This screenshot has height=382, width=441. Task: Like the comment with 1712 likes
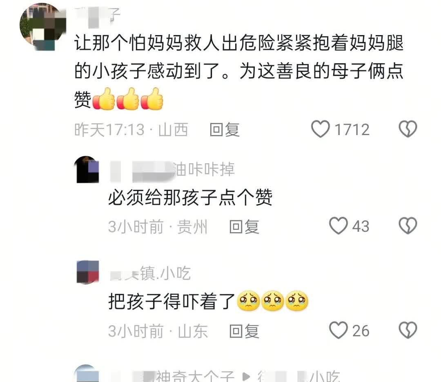click(x=320, y=129)
